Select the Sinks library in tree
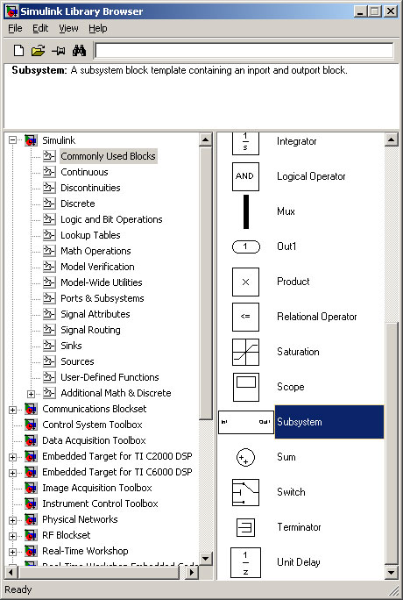 point(71,346)
